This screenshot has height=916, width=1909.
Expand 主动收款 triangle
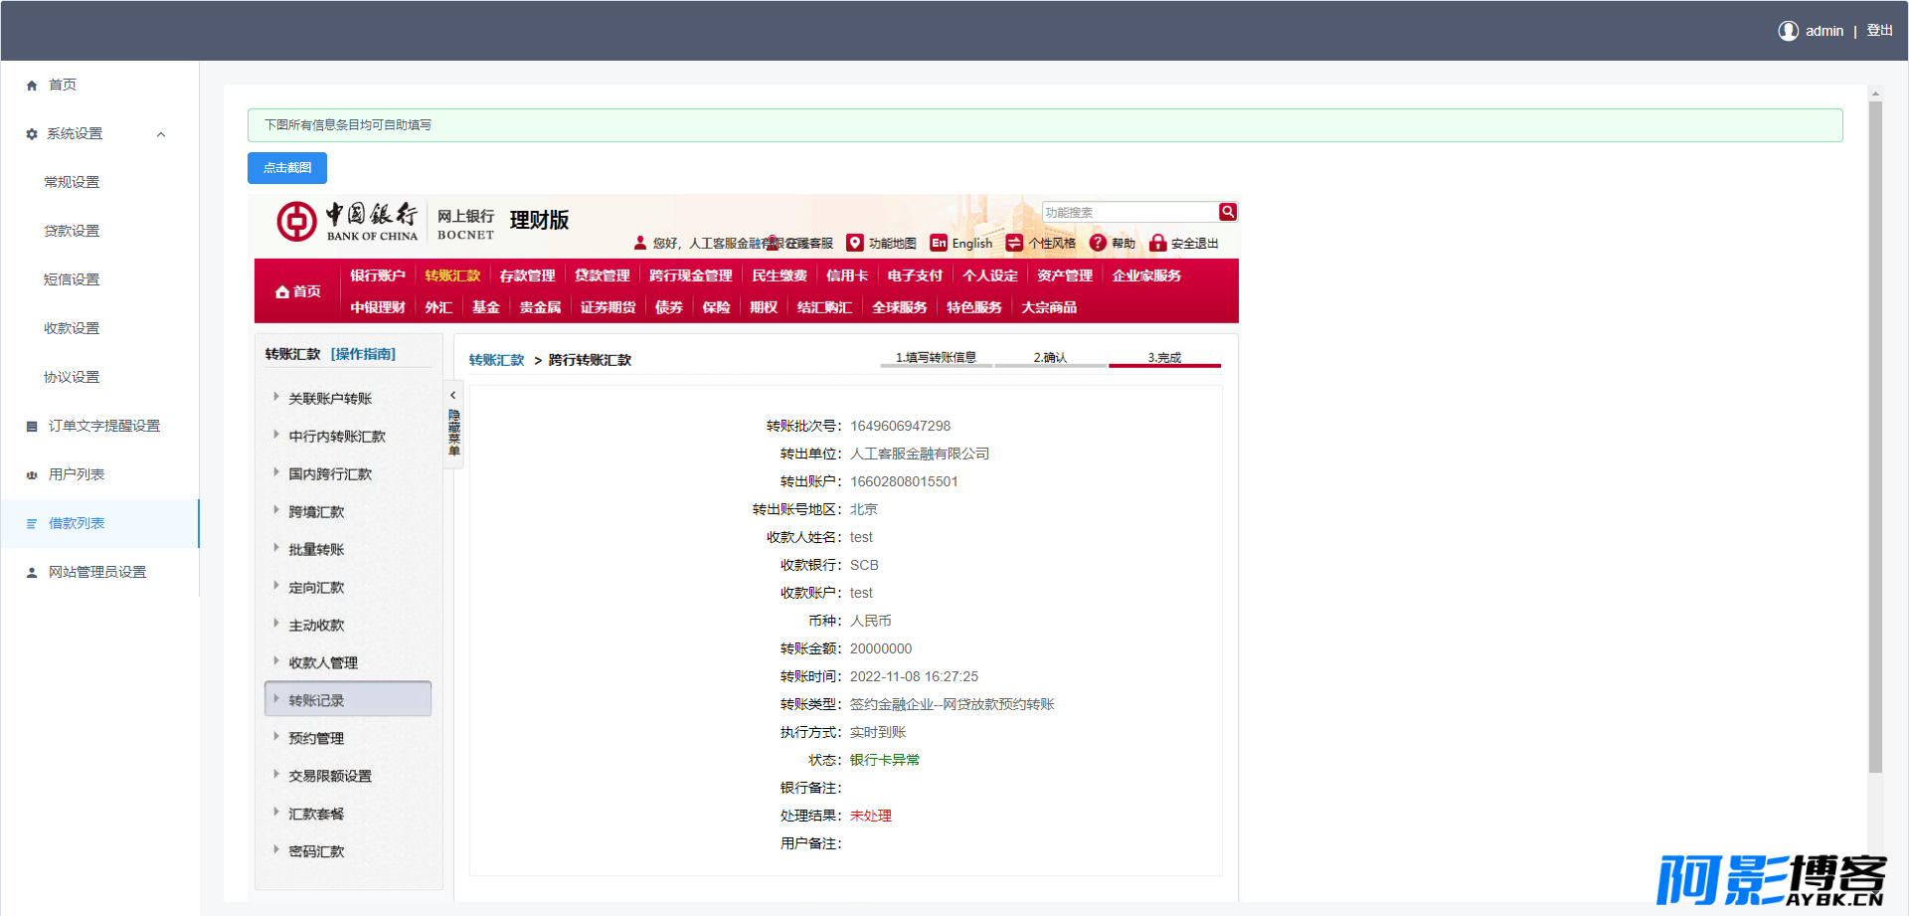pyautogui.click(x=275, y=624)
